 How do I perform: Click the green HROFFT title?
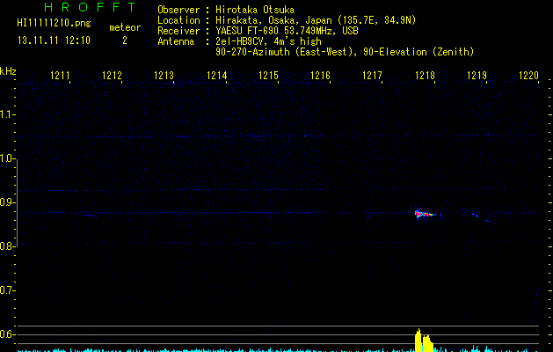(90, 7)
